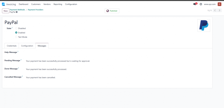Click the empty Help Message field

[118, 53]
